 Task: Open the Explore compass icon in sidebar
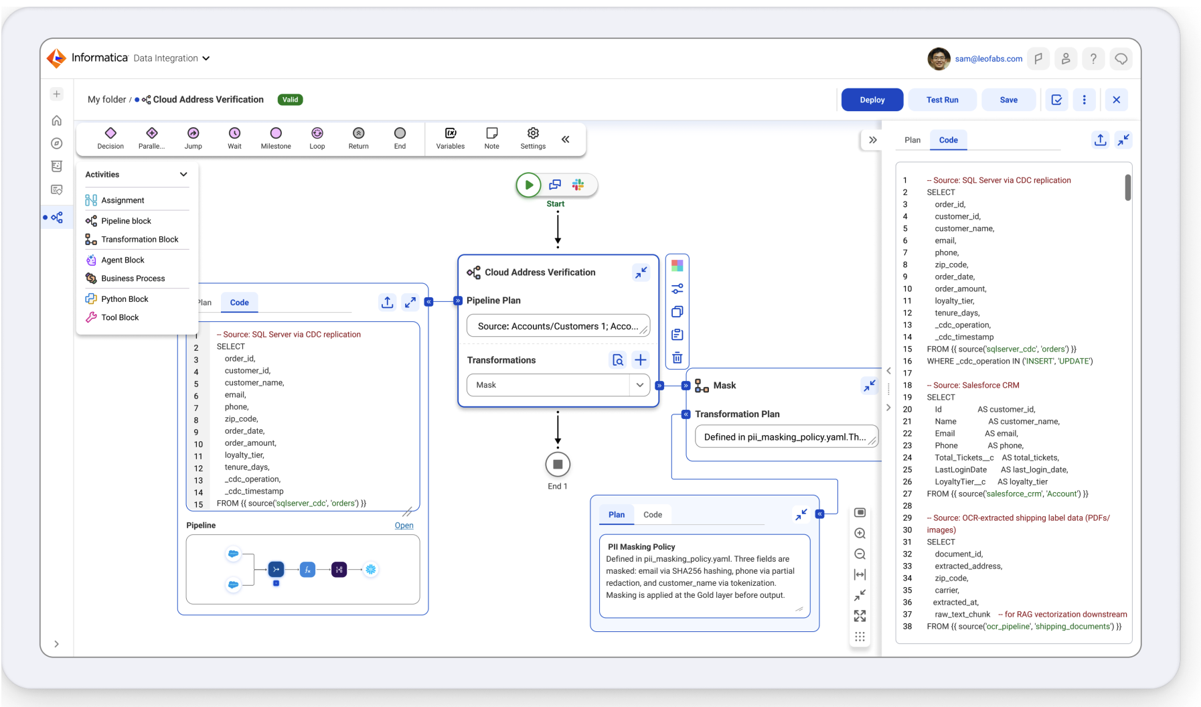(57, 143)
